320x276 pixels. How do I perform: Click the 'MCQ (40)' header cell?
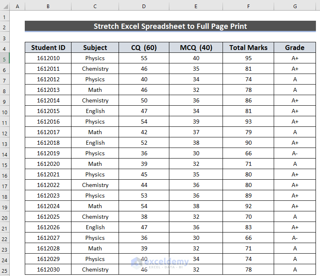(x=196, y=48)
